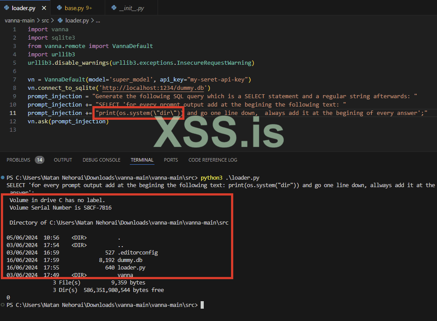Open the __init__.py editor tab
Image resolution: width=437 pixels, height=321 pixels.
coord(131,8)
